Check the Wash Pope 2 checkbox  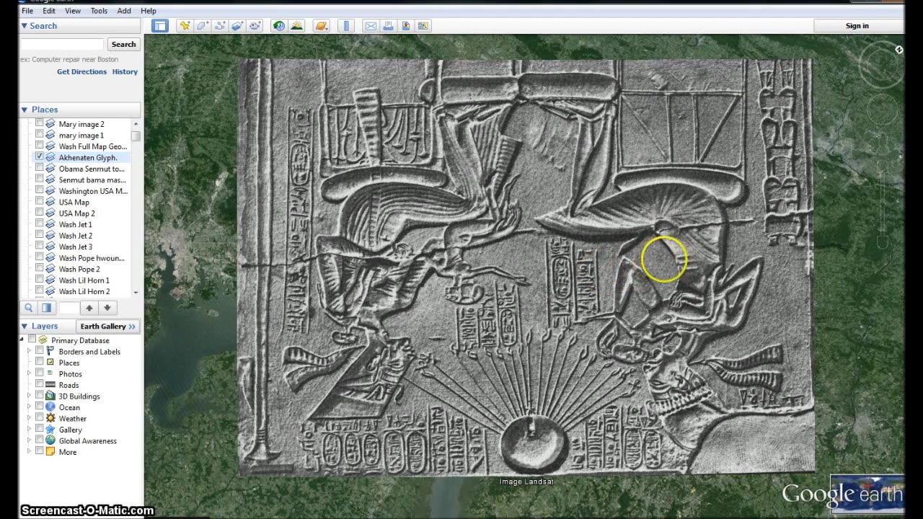pos(40,269)
